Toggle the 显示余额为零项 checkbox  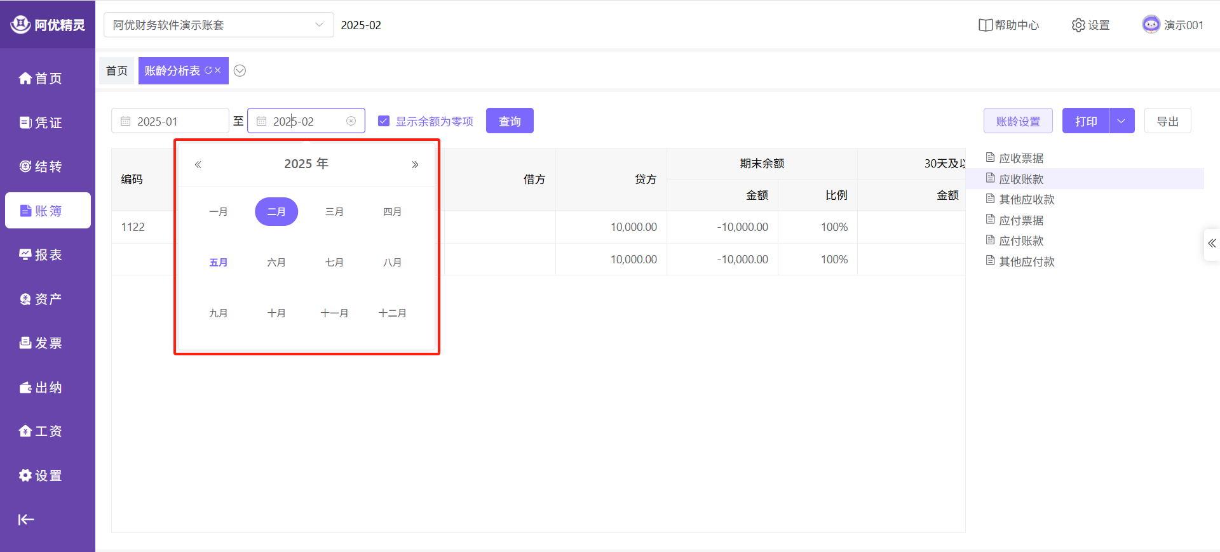384,121
